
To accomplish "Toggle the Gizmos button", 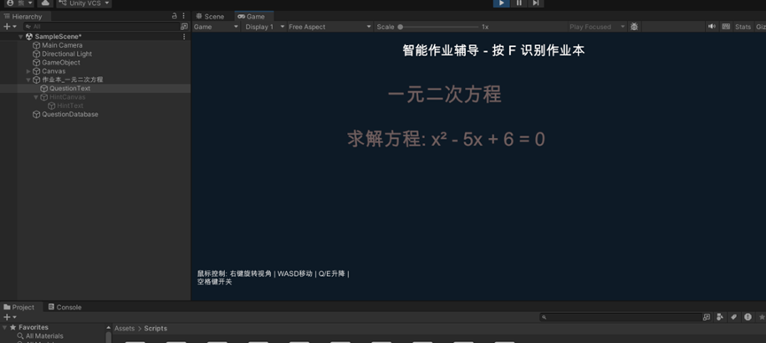I will point(761,27).
